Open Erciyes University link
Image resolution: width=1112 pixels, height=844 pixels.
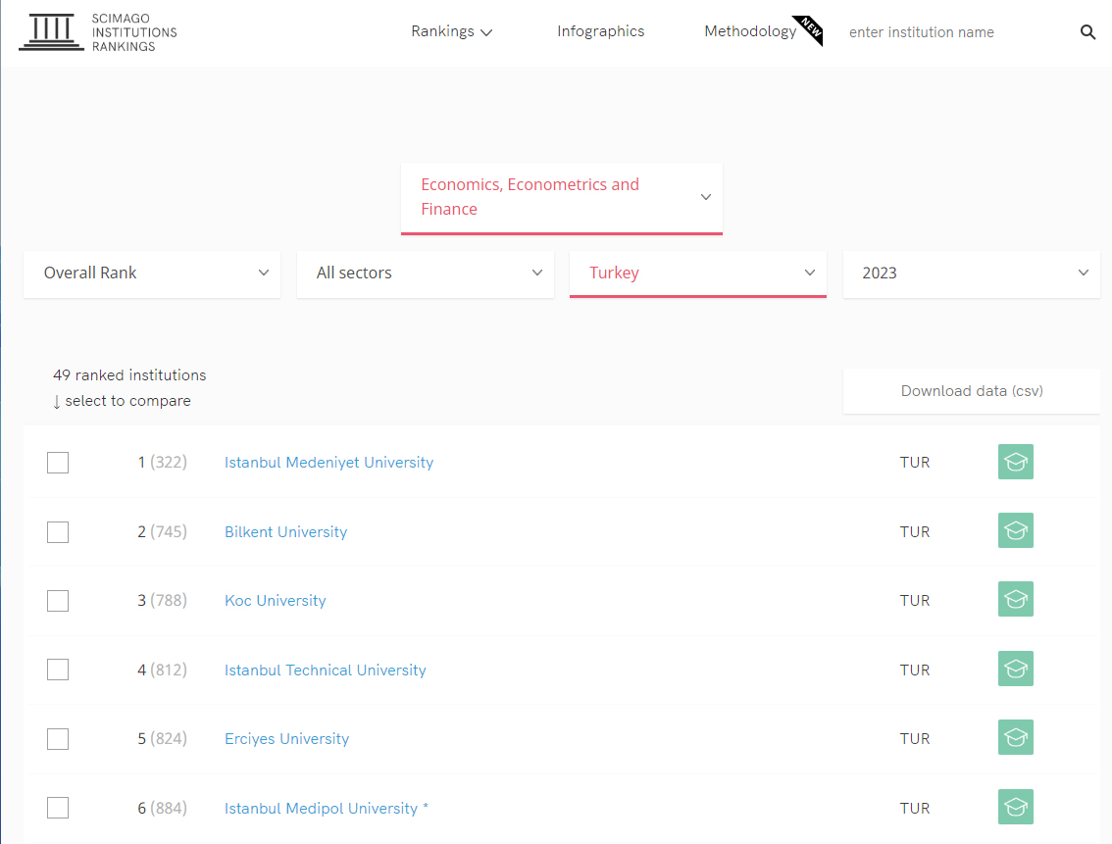pos(286,739)
